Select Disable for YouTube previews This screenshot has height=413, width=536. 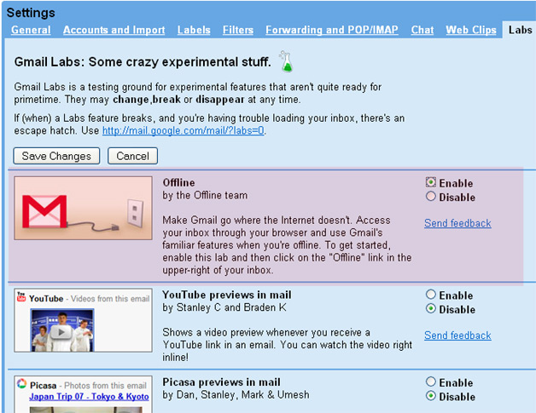[430, 309]
